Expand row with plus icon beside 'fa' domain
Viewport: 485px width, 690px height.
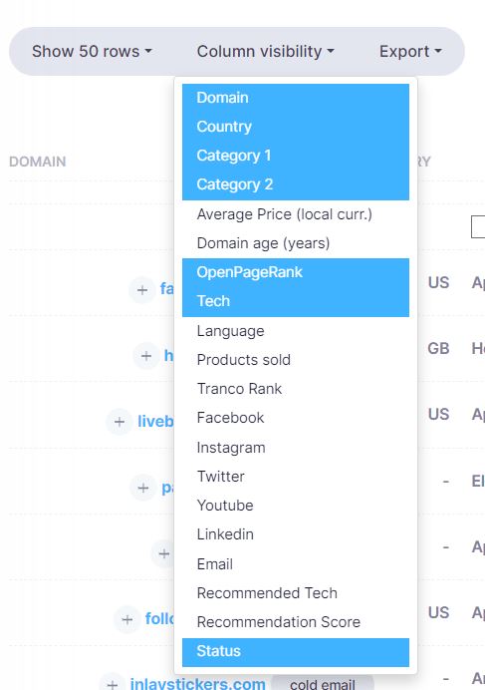142,290
